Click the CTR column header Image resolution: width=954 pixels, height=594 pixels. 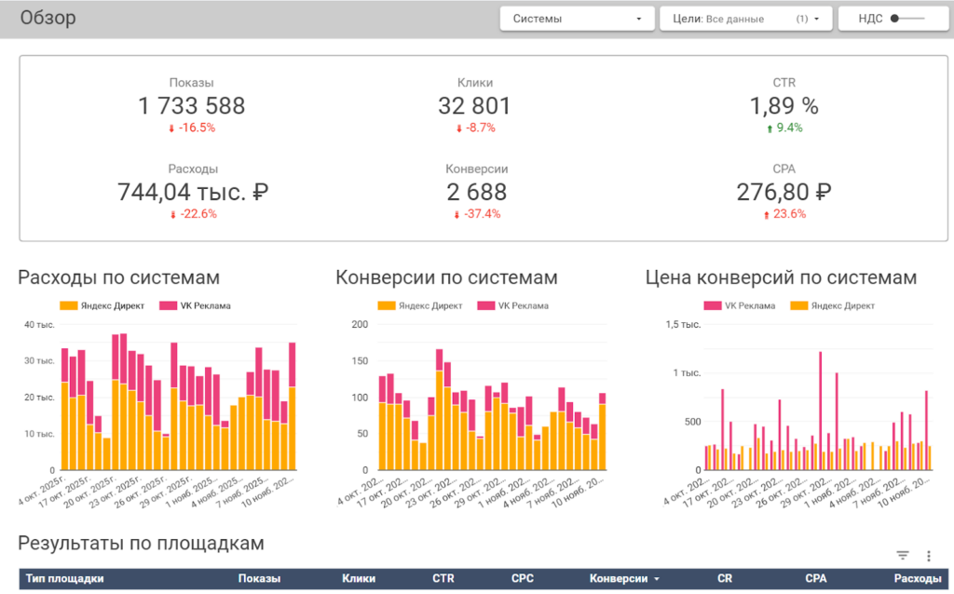click(x=443, y=578)
